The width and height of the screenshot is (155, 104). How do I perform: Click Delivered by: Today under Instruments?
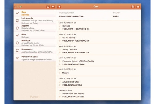pos(30,23)
